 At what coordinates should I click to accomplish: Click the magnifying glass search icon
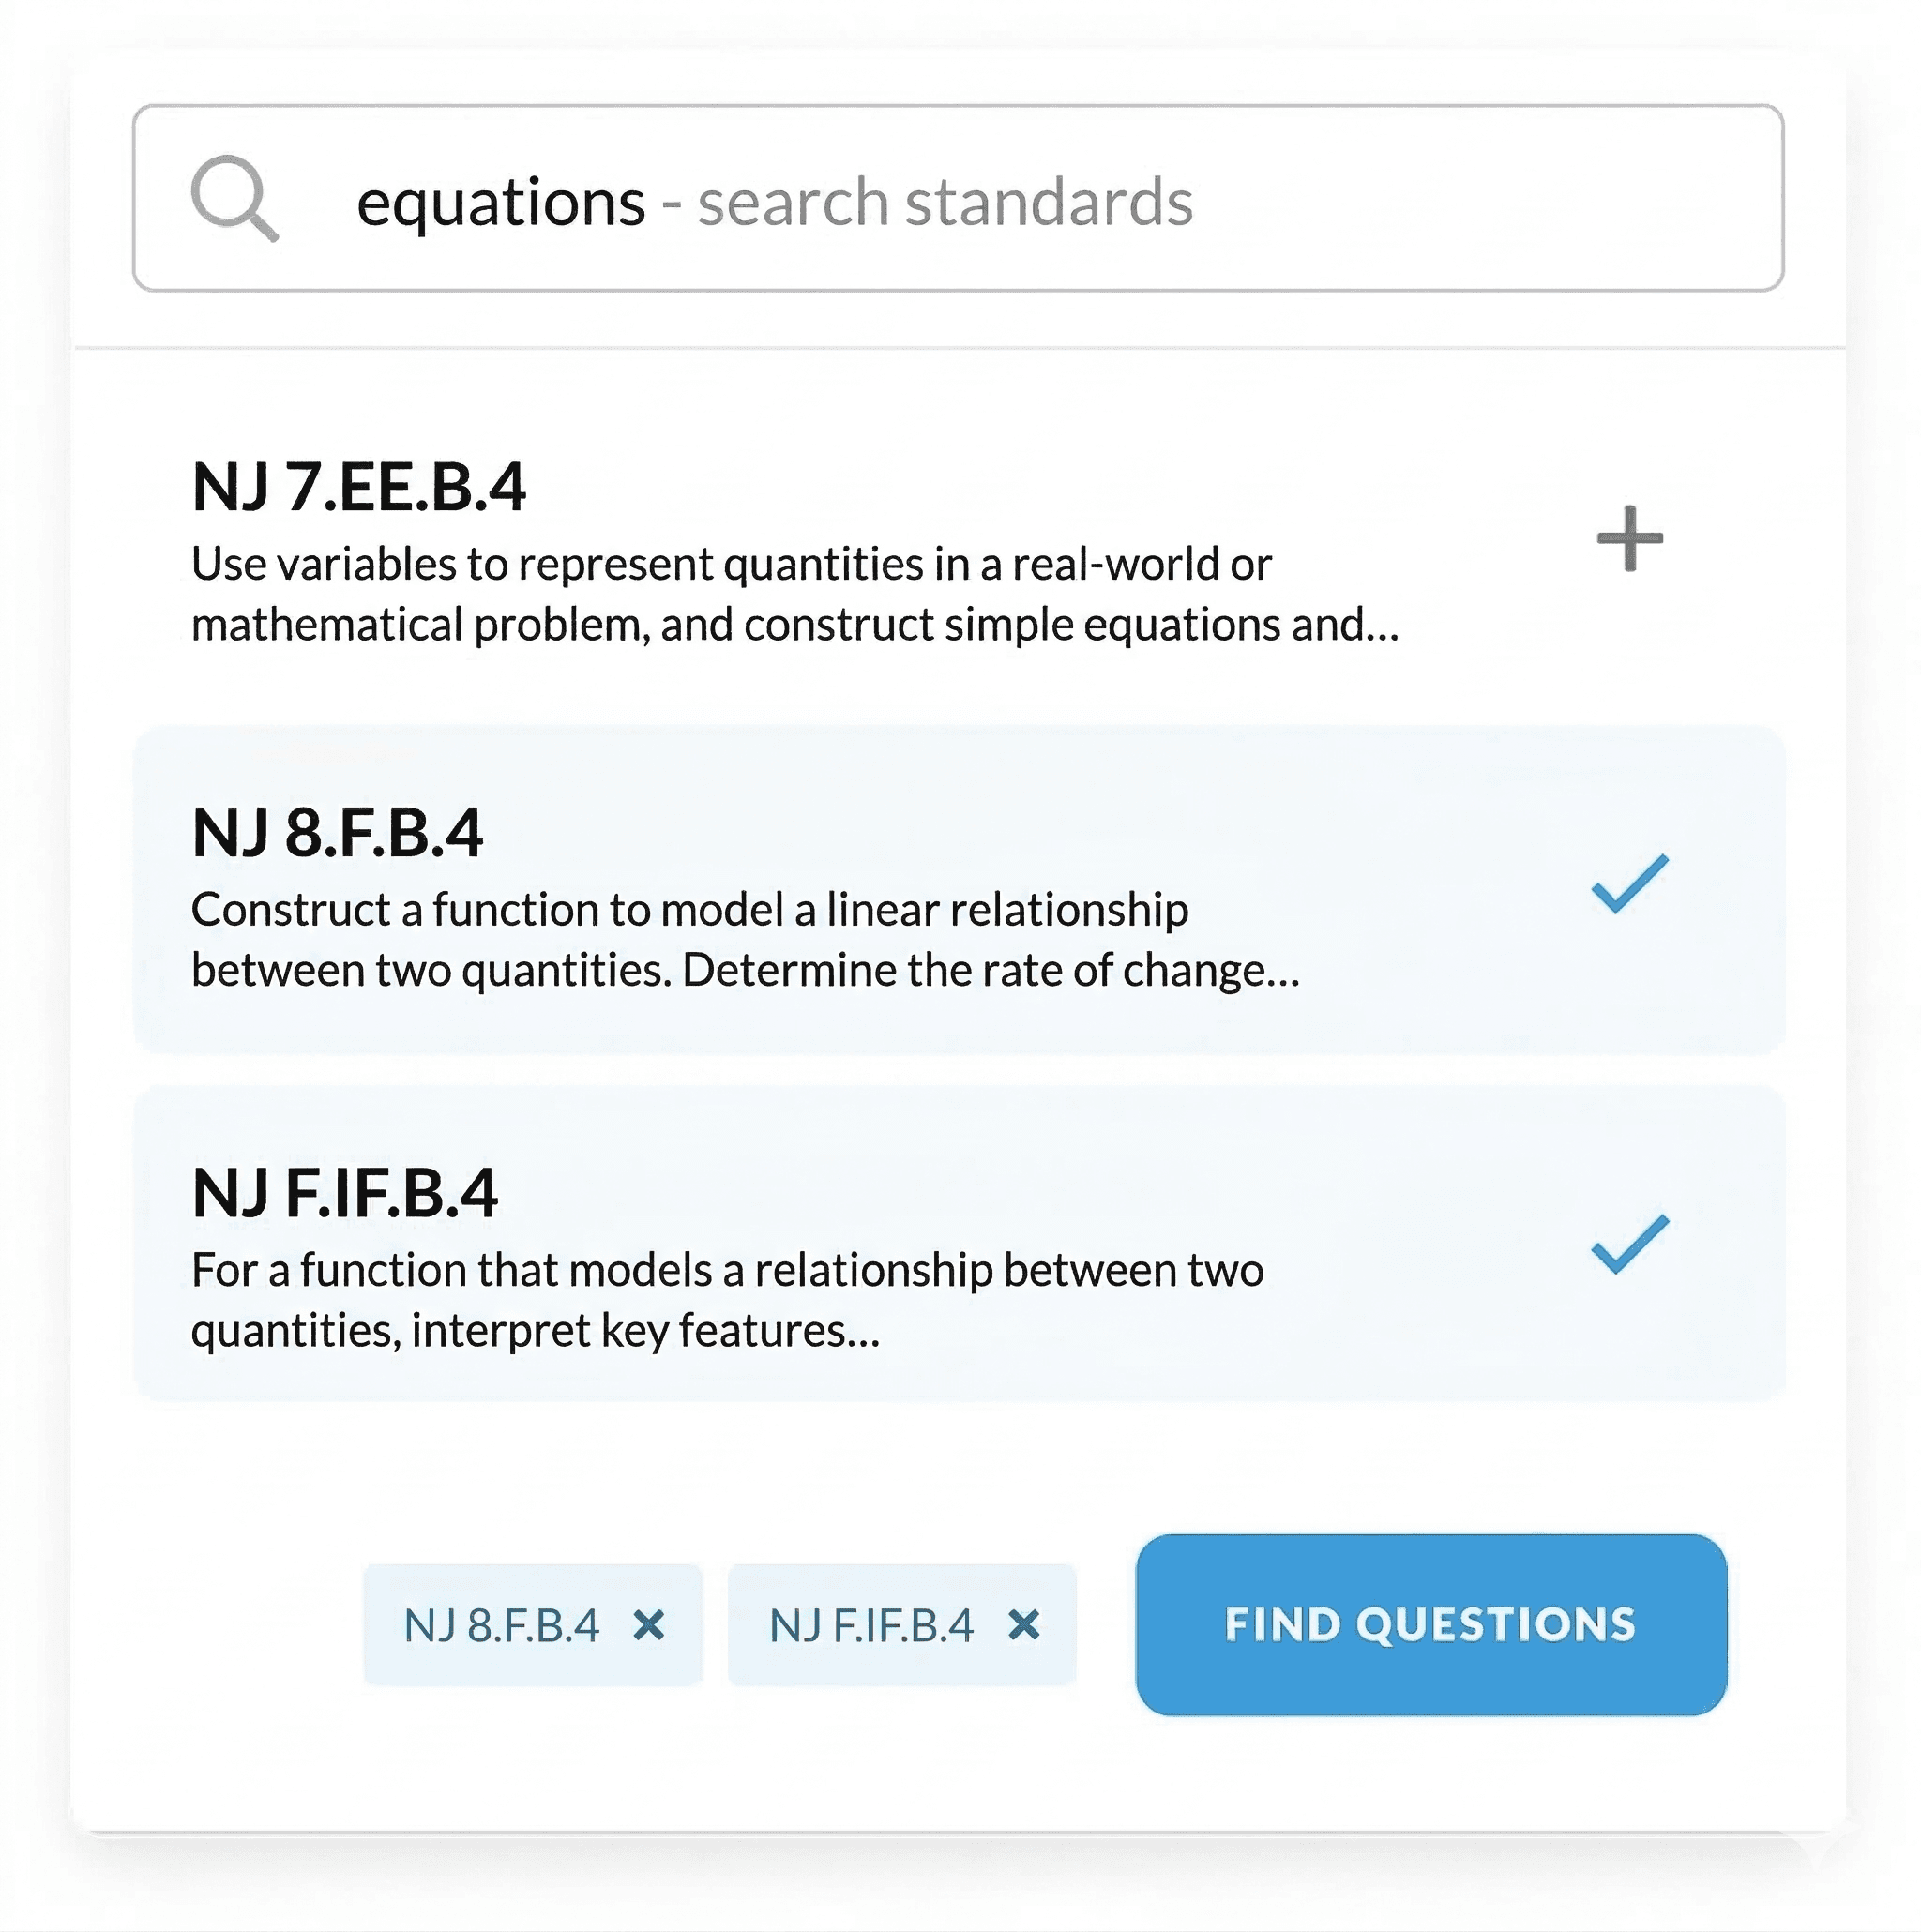[x=234, y=198]
